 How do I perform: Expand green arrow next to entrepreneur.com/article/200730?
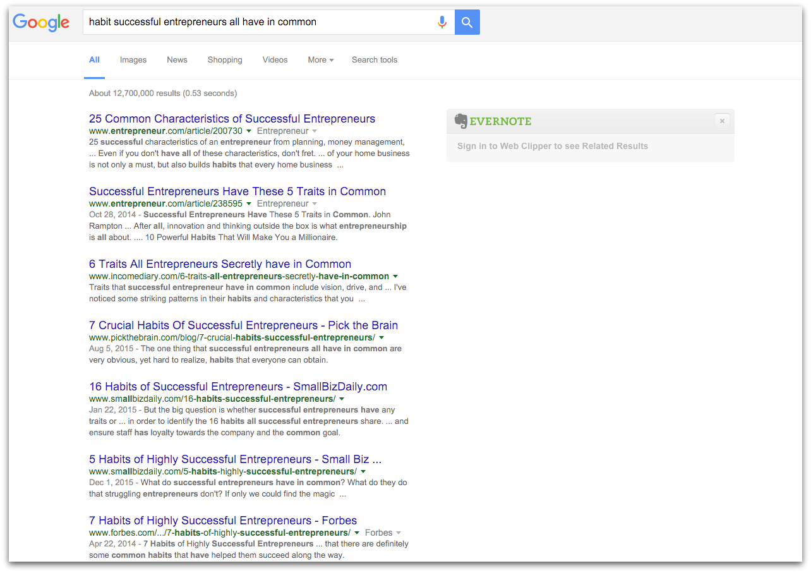coord(249,131)
